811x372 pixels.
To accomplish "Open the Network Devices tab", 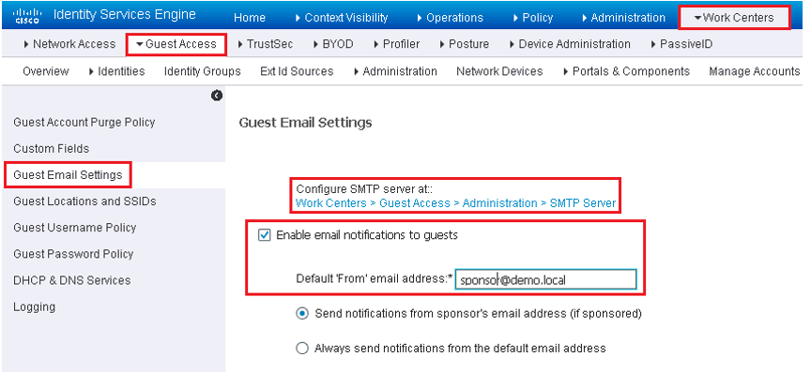I will [499, 71].
